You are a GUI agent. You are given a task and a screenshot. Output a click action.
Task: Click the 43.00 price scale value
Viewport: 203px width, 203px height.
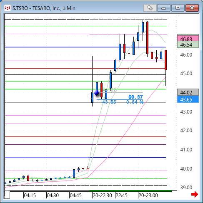pos(186,112)
